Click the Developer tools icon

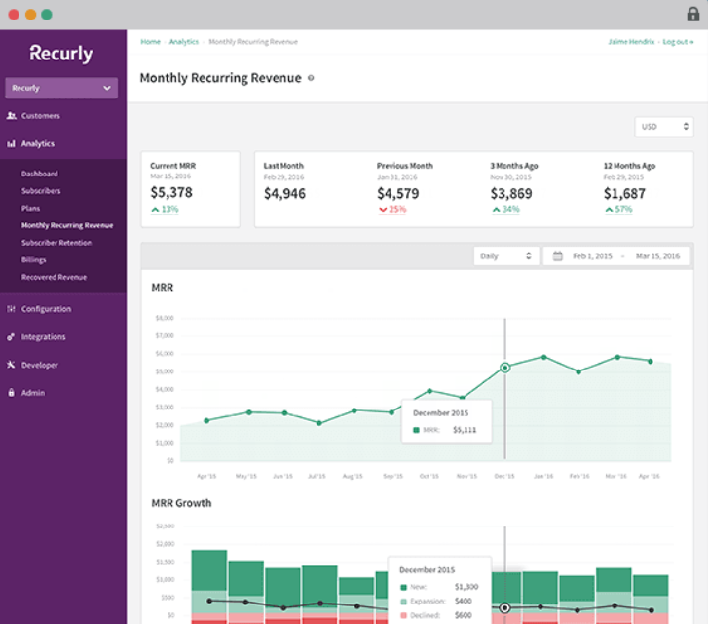point(12,365)
